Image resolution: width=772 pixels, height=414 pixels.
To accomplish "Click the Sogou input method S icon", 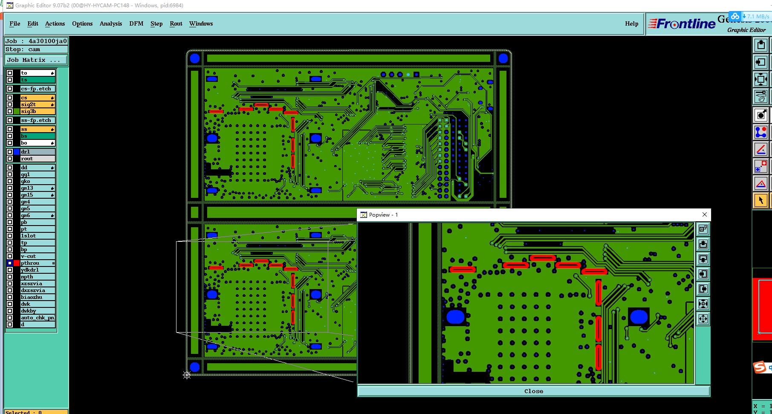I will (x=760, y=367).
